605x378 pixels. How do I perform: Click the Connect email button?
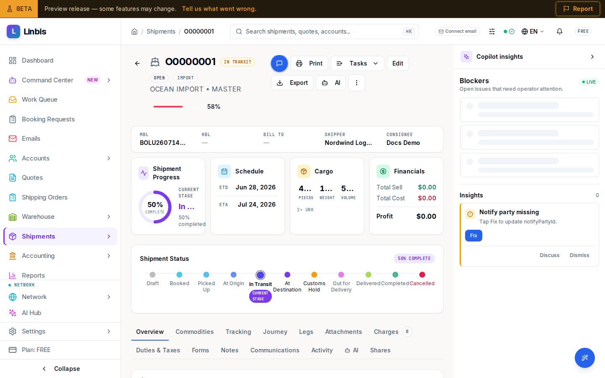coord(458,31)
